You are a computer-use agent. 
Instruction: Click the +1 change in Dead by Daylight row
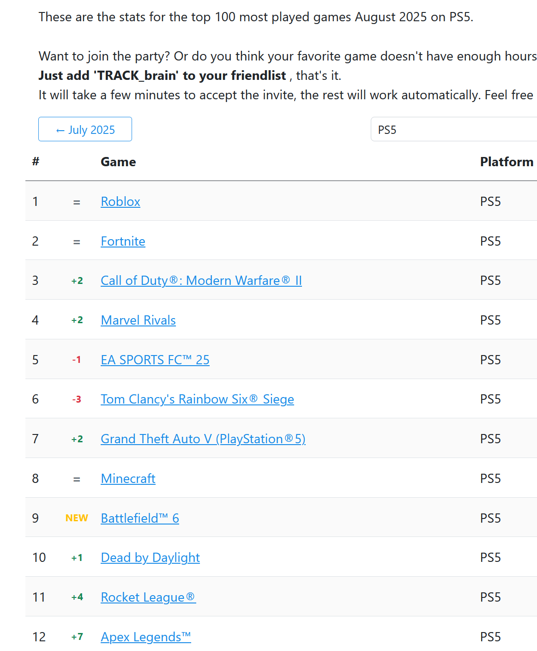point(77,558)
